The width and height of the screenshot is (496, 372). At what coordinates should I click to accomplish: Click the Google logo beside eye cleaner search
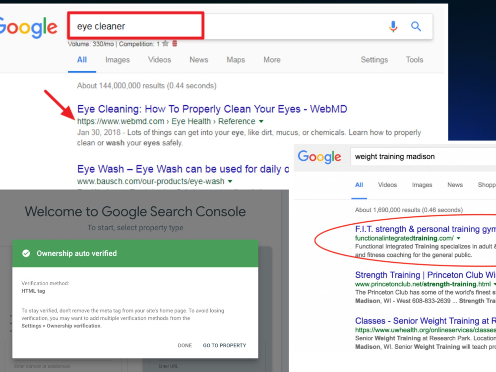(x=28, y=28)
